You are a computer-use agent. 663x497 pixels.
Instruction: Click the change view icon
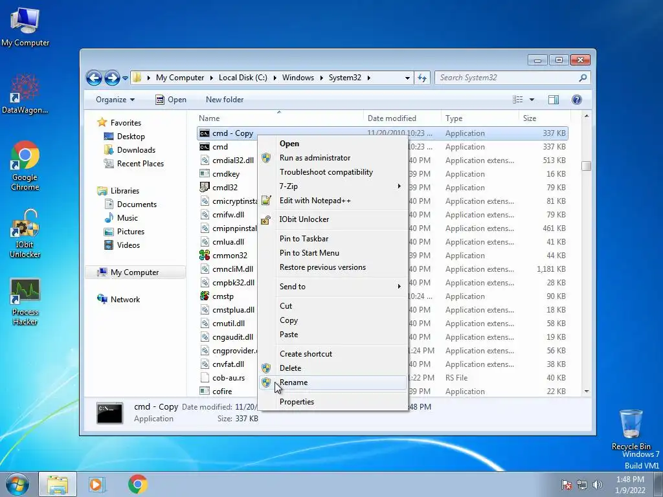517,100
